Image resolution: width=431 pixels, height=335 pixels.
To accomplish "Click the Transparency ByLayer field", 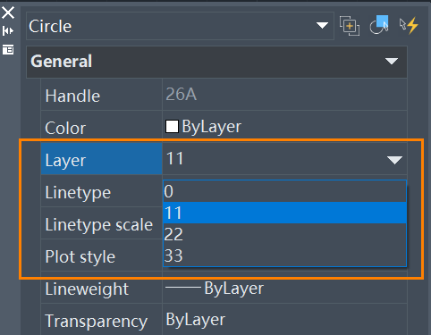I will click(x=284, y=320).
